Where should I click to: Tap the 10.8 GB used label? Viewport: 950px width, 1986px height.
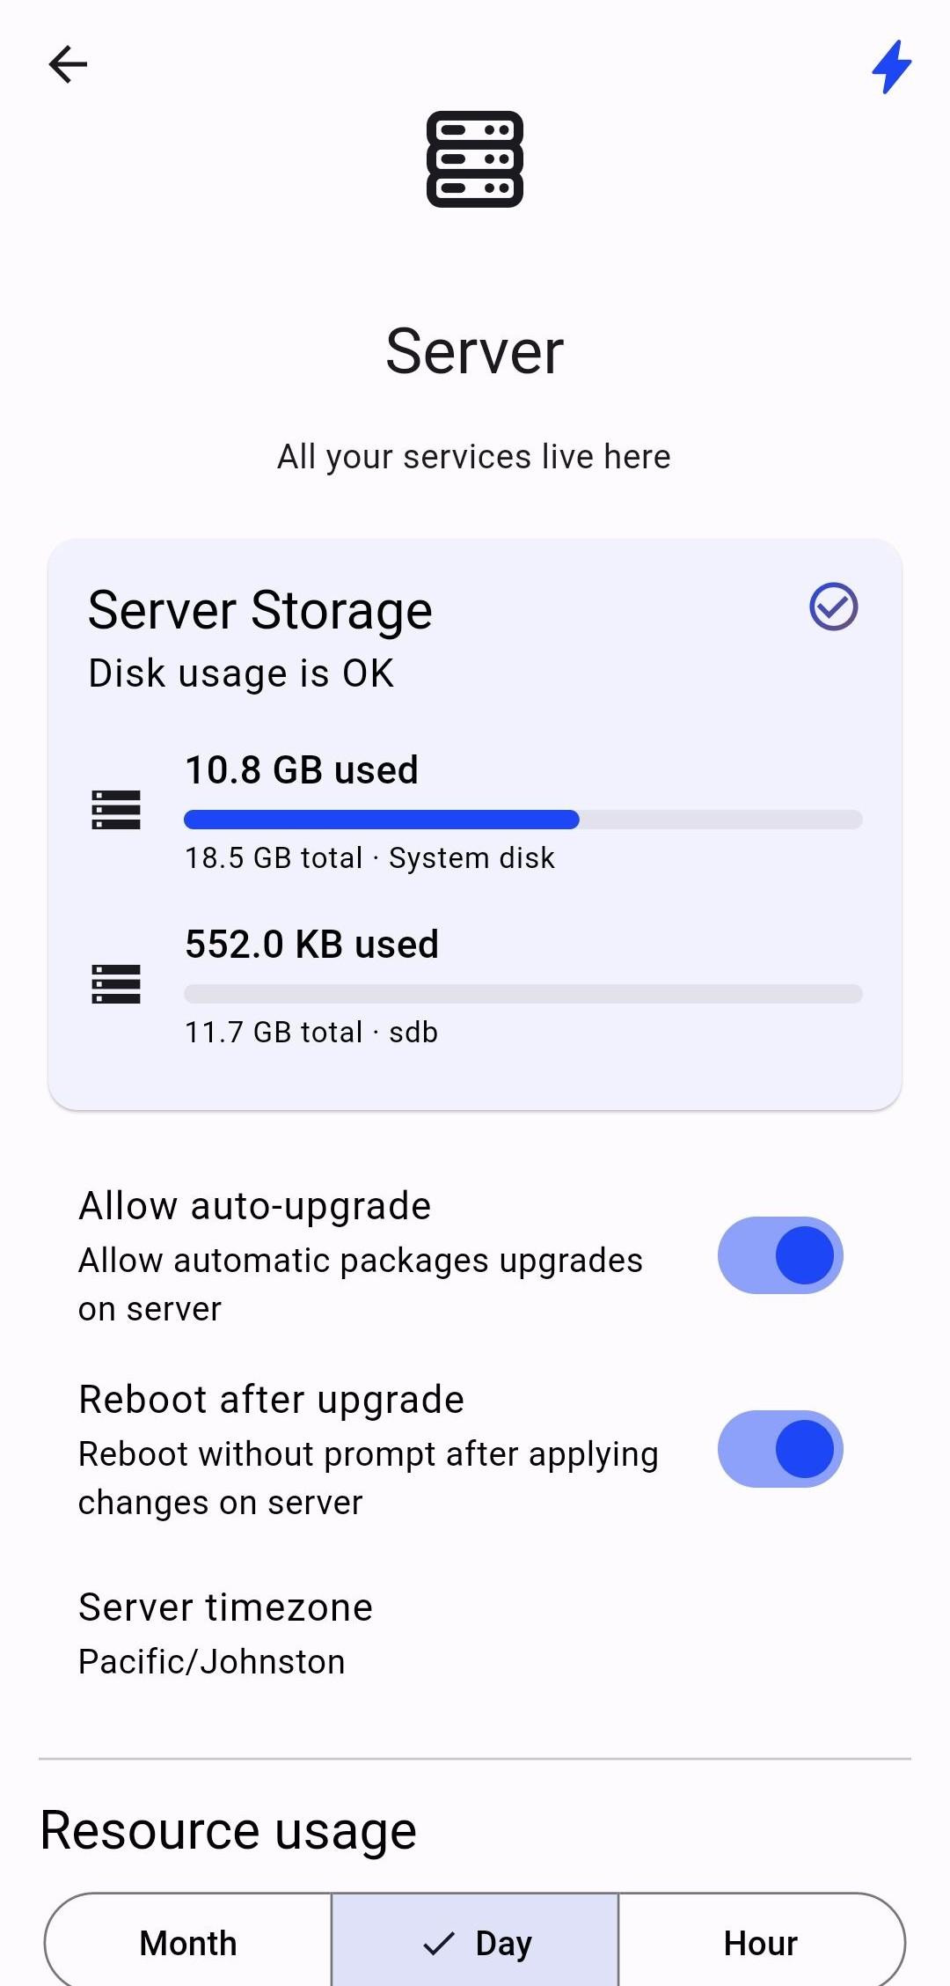pos(302,770)
